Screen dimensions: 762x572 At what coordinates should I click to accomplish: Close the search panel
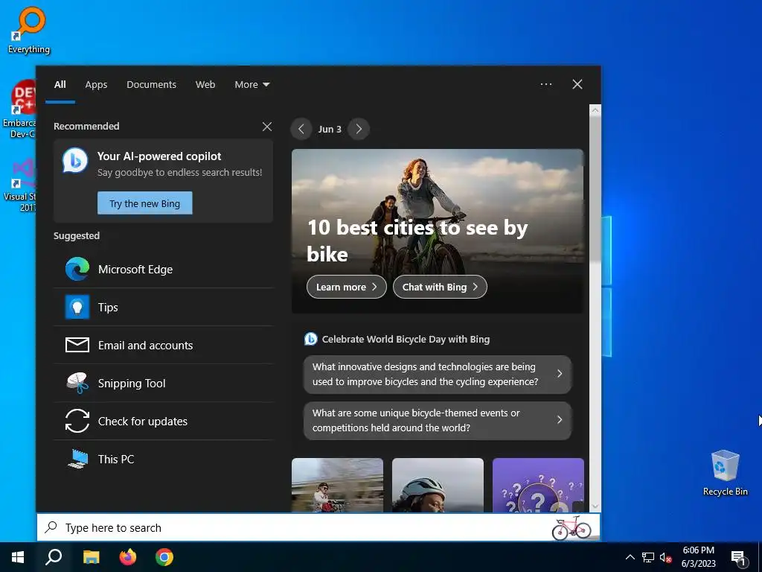click(577, 84)
